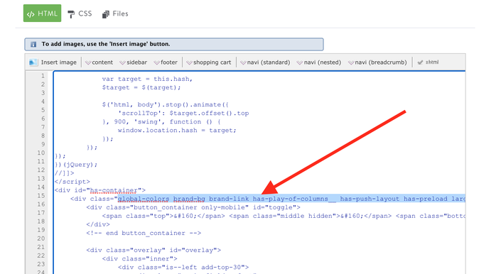
Task: Click the HTML code brackets icon
Action: click(x=31, y=14)
